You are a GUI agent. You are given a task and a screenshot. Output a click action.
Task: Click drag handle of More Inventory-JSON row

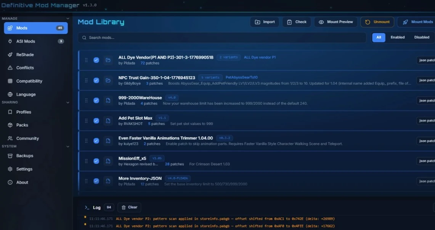pos(86,181)
